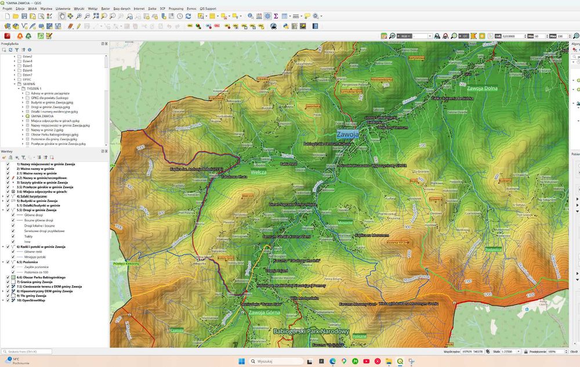580x367 pixels.
Task: Open a project with the folder icon
Action: click(x=16, y=16)
